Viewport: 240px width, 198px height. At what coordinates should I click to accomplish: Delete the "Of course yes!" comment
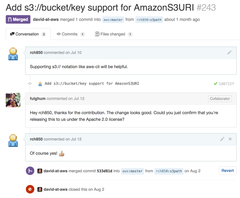(230, 139)
